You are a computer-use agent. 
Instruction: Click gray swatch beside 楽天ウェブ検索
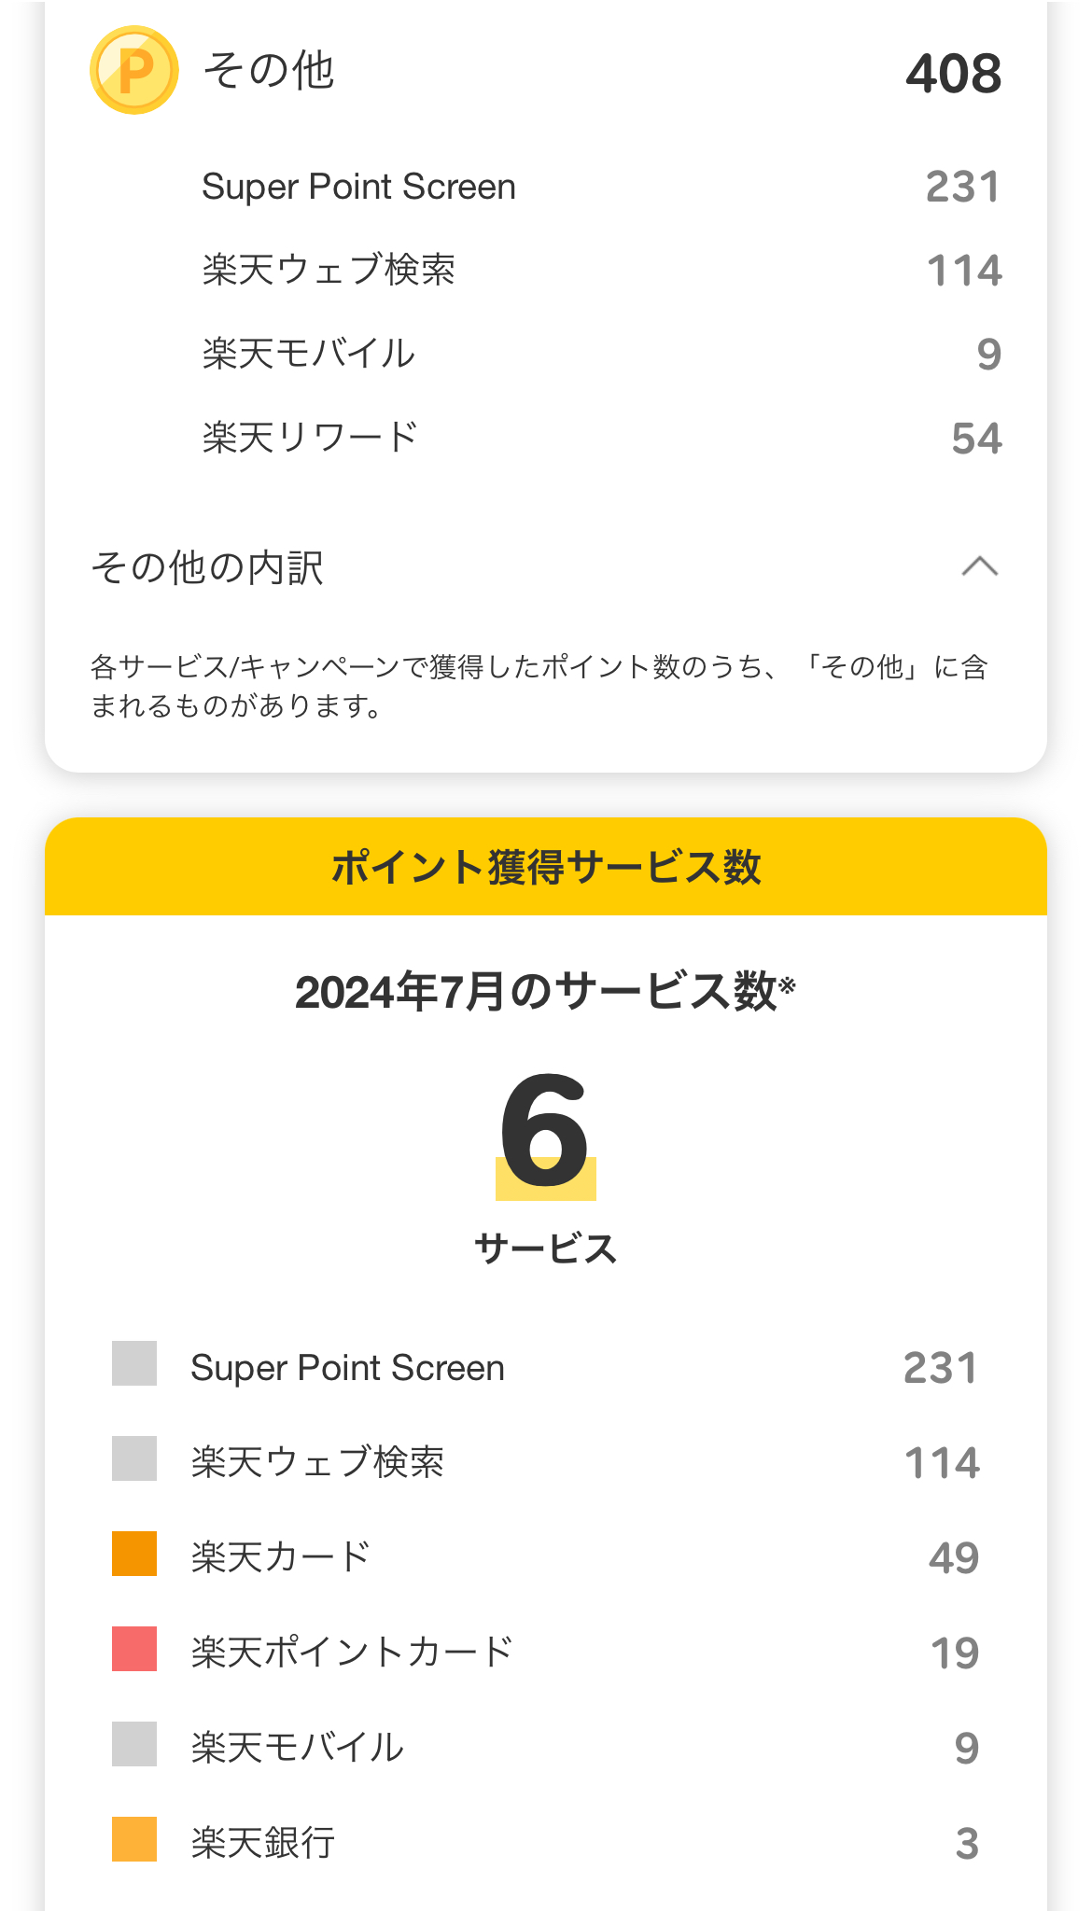134,1458
